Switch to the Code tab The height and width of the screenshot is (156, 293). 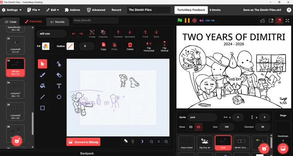click(x=11, y=22)
